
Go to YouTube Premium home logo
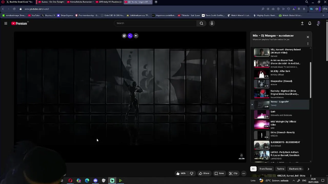(x=19, y=23)
